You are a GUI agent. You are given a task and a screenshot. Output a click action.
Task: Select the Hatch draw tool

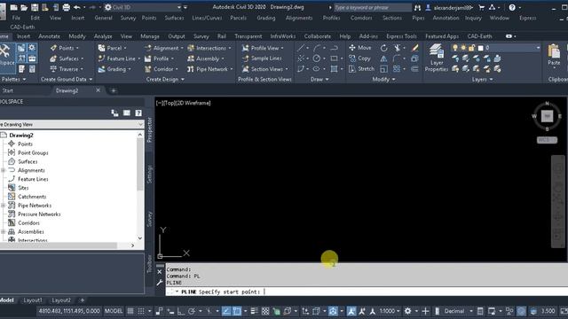334,69
